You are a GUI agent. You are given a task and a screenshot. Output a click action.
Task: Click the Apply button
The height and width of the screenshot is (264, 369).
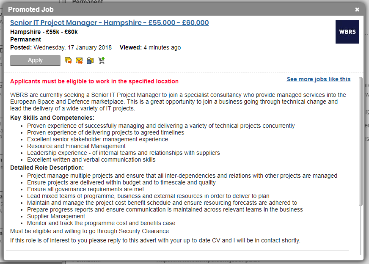pos(35,60)
